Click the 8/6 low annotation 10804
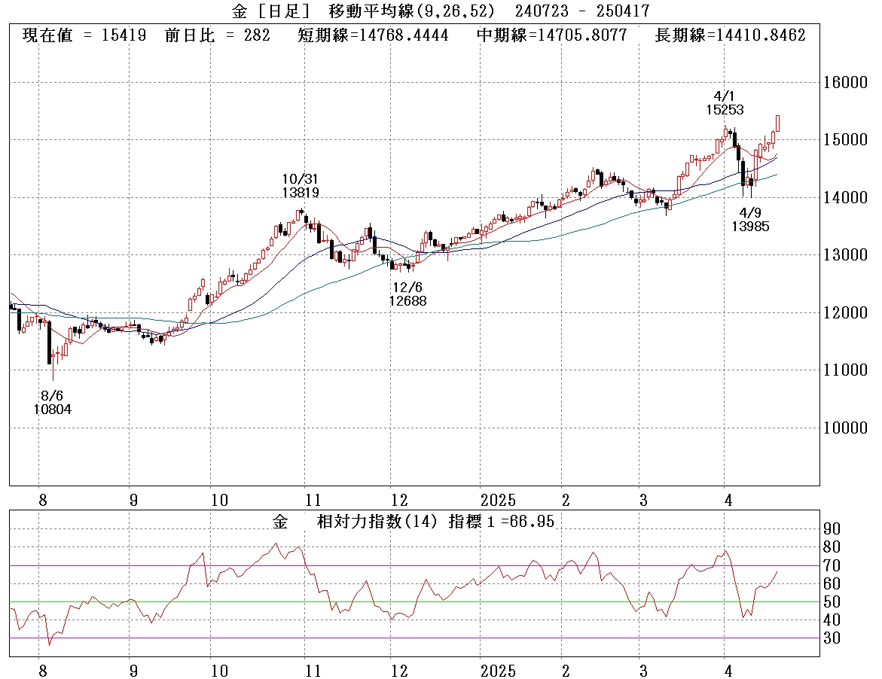 (x=53, y=410)
